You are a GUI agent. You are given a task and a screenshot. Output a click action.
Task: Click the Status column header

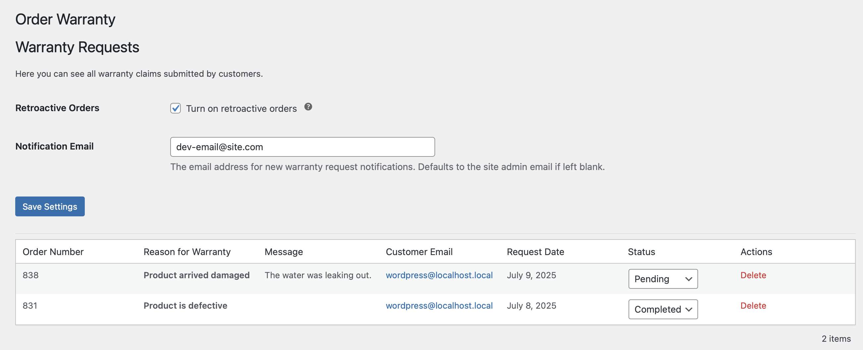(641, 252)
